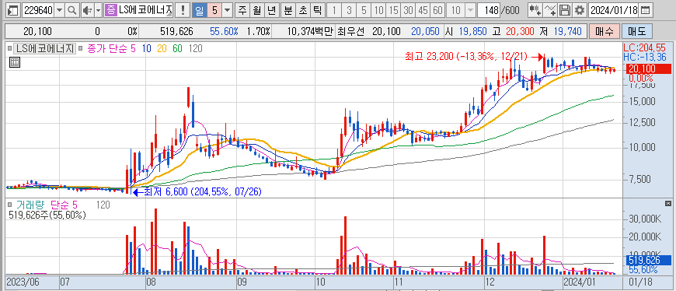The width and height of the screenshot is (676, 291).
Task: Click the LS에코에너지 chart legend label
Action: (x=44, y=49)
